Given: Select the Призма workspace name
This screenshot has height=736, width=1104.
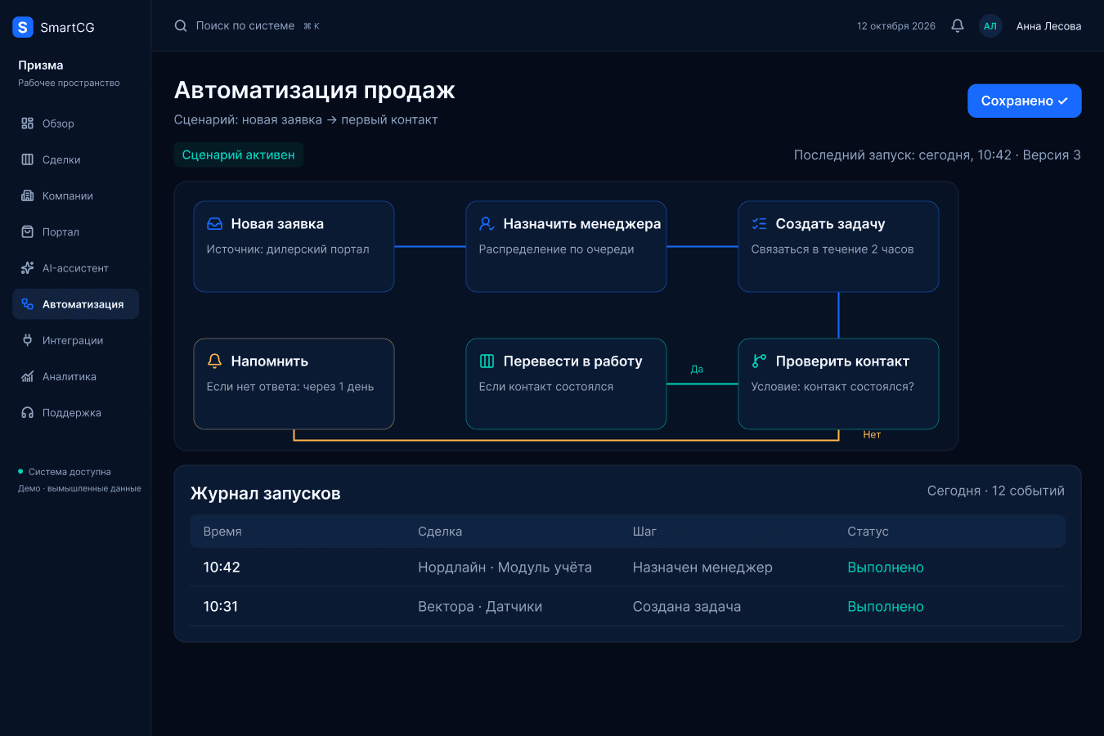Looking at the screenshot, I should point(41,65).
